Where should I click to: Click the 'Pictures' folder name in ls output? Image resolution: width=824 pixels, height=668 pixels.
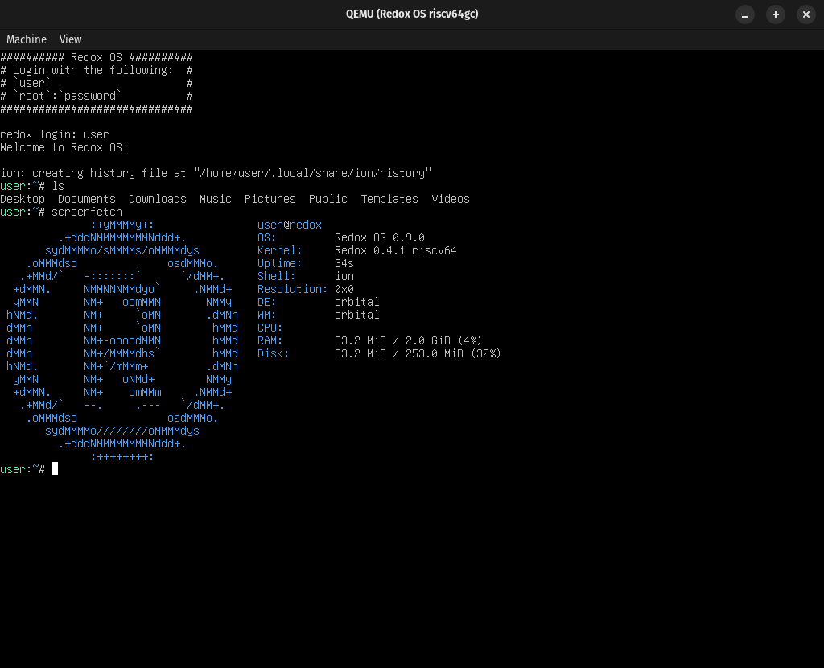(x=270, y=199)
